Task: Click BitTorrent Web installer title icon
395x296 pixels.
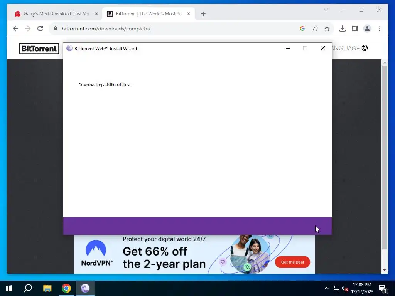Action: [x=69, y=48]
